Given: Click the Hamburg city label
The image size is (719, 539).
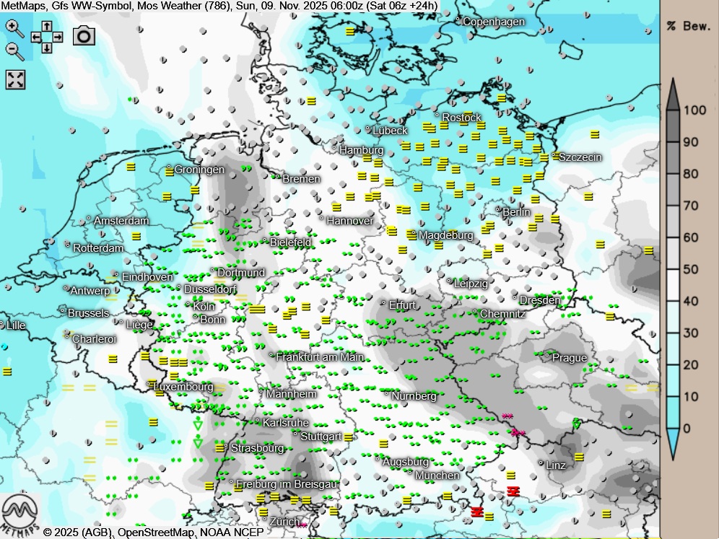Looking at the screenshot, I should pos(362,150).
